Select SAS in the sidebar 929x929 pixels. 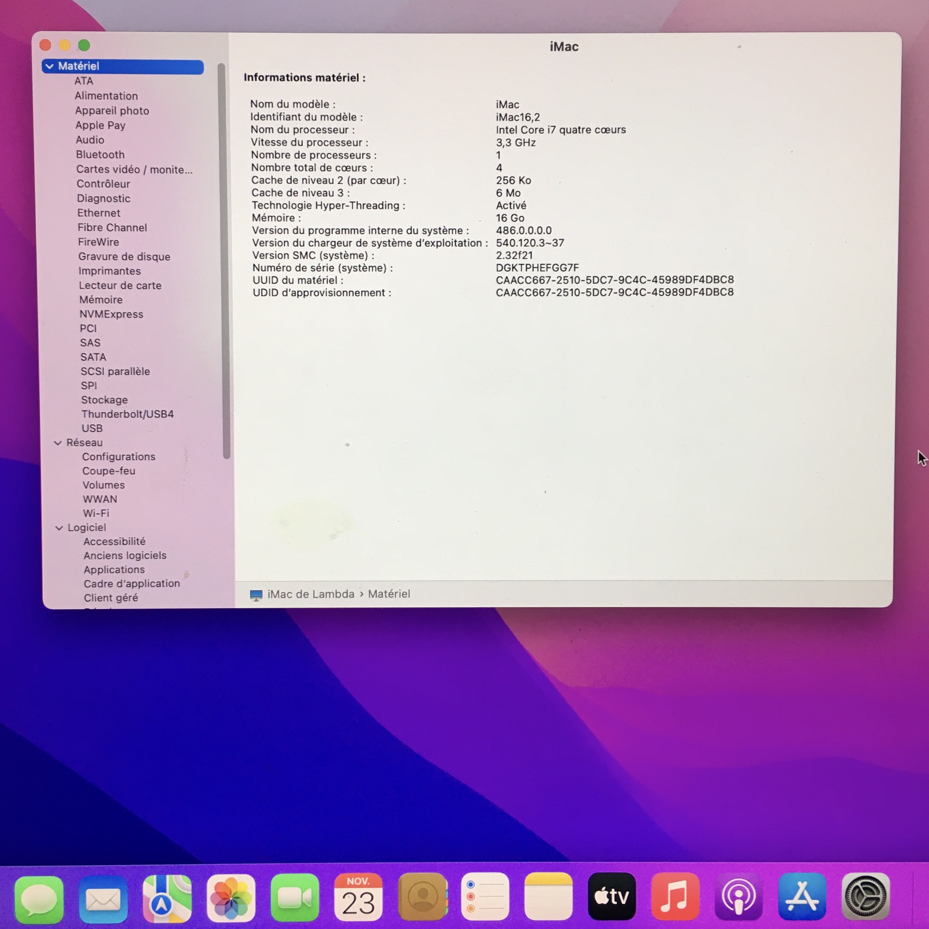point(90,343)
